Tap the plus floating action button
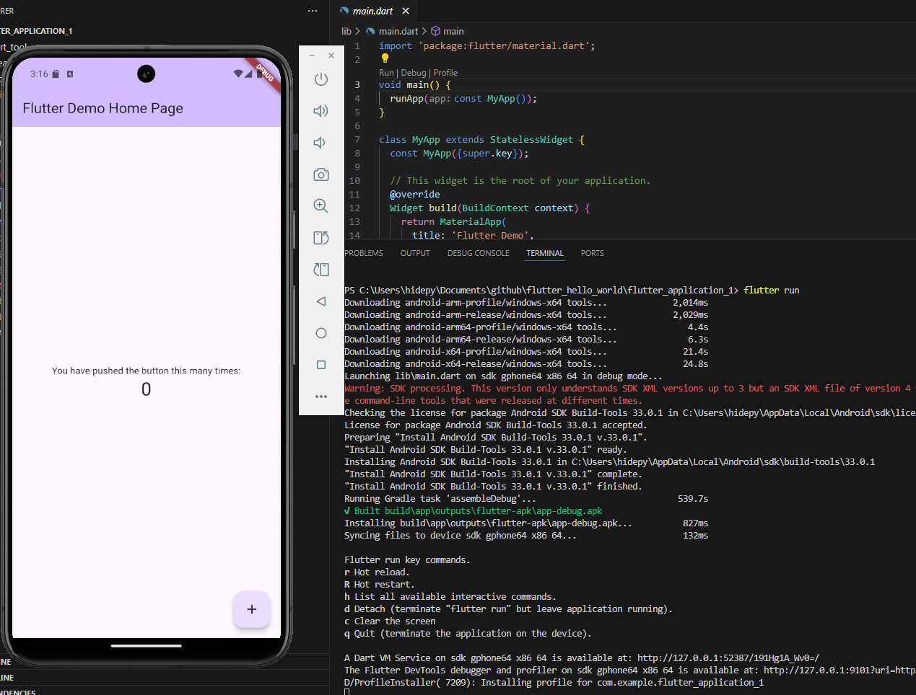916x695 pixels. 252,609
